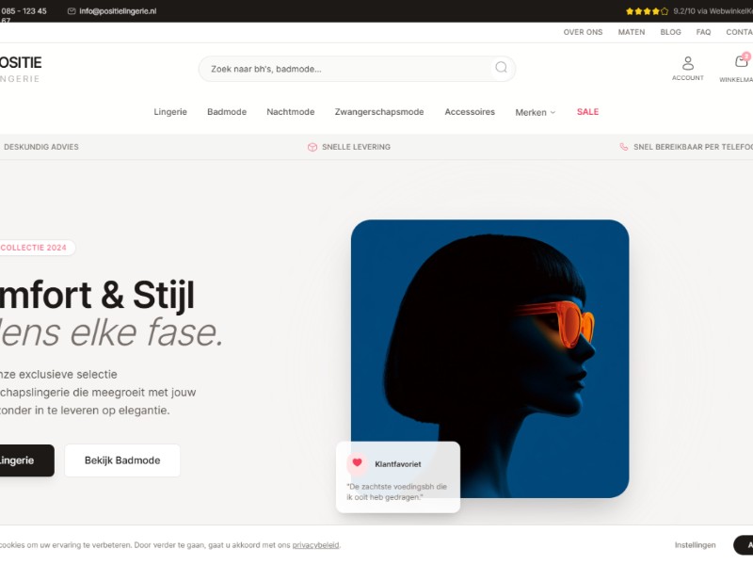
Task: Go to the Blog page
Action: point(670,32)
